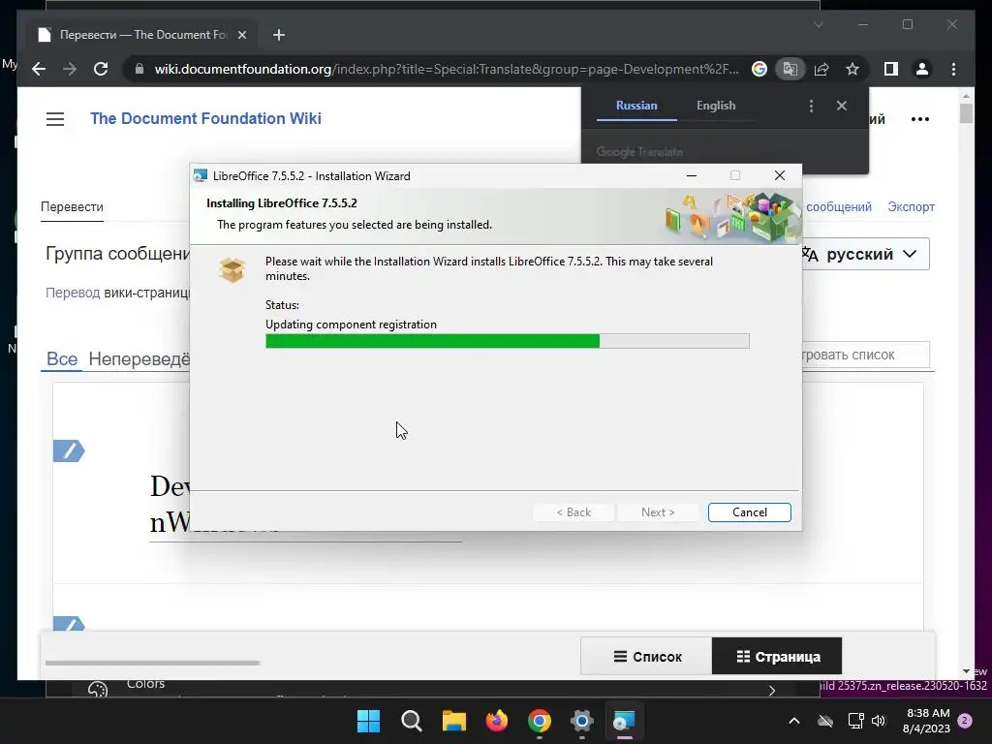Open the Экспорт link

911,207
